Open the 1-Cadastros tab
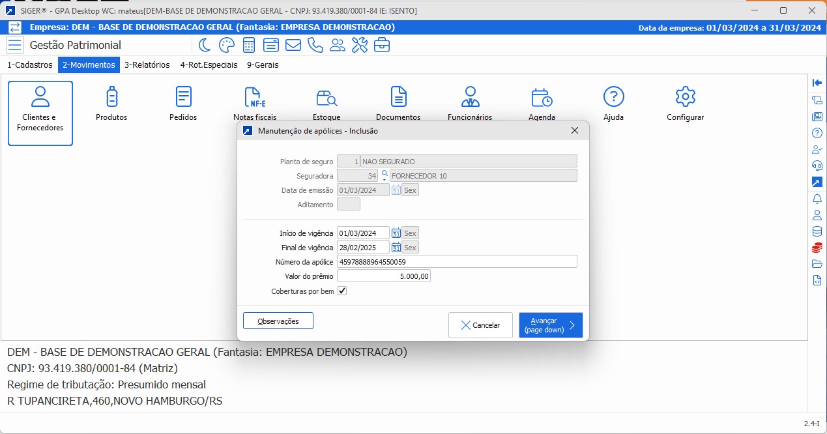827x434 pixels. (x=29, y=65)
